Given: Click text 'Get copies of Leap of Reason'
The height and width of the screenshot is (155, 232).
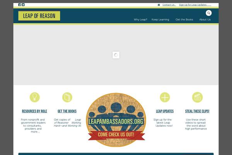Looking at the screenshot, I should 67,121.
